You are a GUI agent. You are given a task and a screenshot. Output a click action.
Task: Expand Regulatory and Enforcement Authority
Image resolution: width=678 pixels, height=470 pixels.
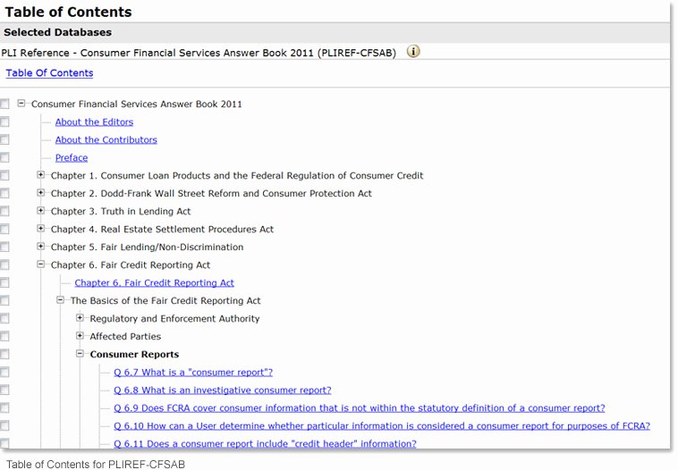(x=80, y=317)
